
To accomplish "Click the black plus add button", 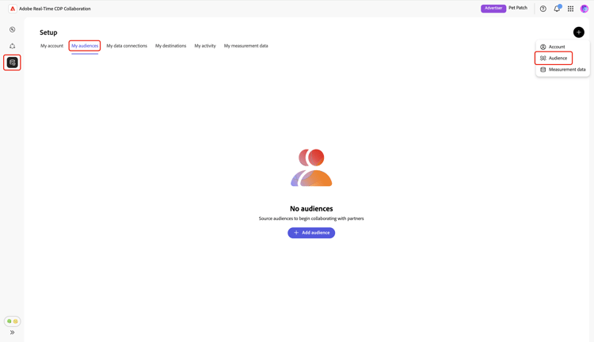I will coord(578,32).
